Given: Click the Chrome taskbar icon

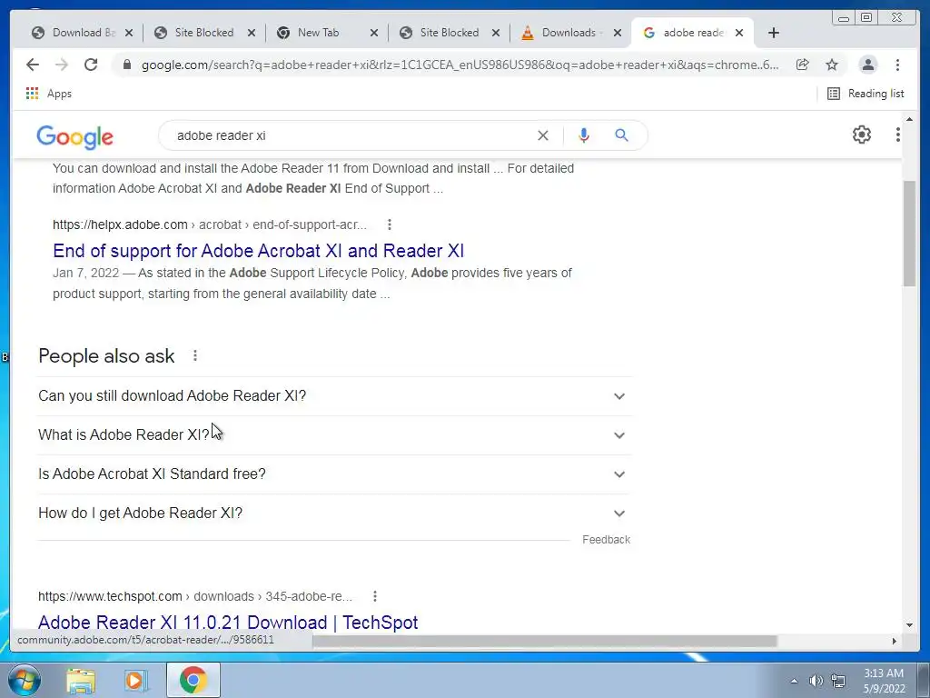Looking at the screenshot, I should pyautogui.click(x=193, y=680).
